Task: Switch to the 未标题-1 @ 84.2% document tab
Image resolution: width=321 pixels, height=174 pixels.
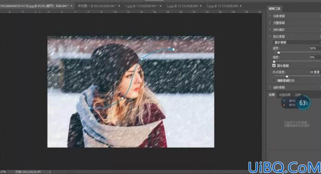Action: tap(97, 6)
